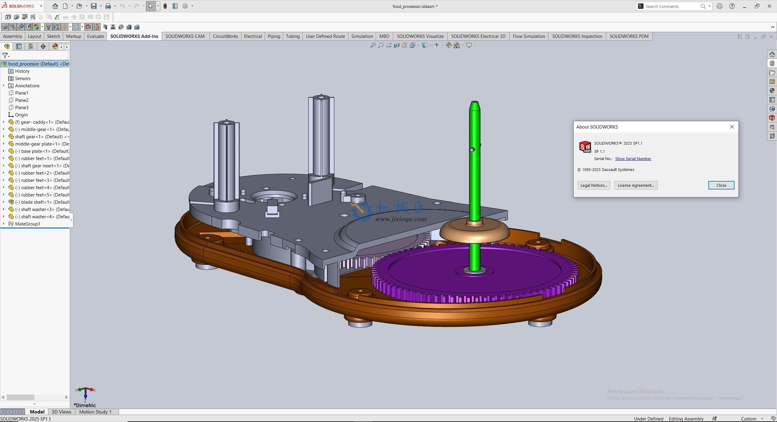Expand the MateGroup1 node in the tree
Image resolution: width=777 pixels, height=422 pixels.
pos(4,224)
